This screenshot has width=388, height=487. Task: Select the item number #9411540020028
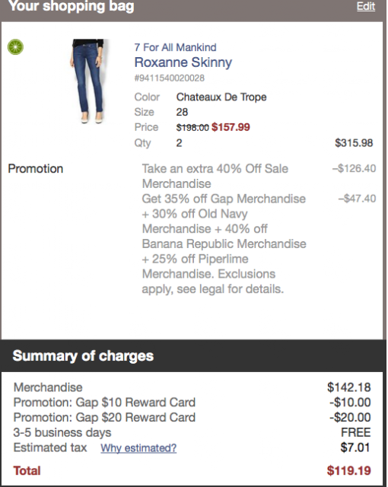click(x=169, y=78)
